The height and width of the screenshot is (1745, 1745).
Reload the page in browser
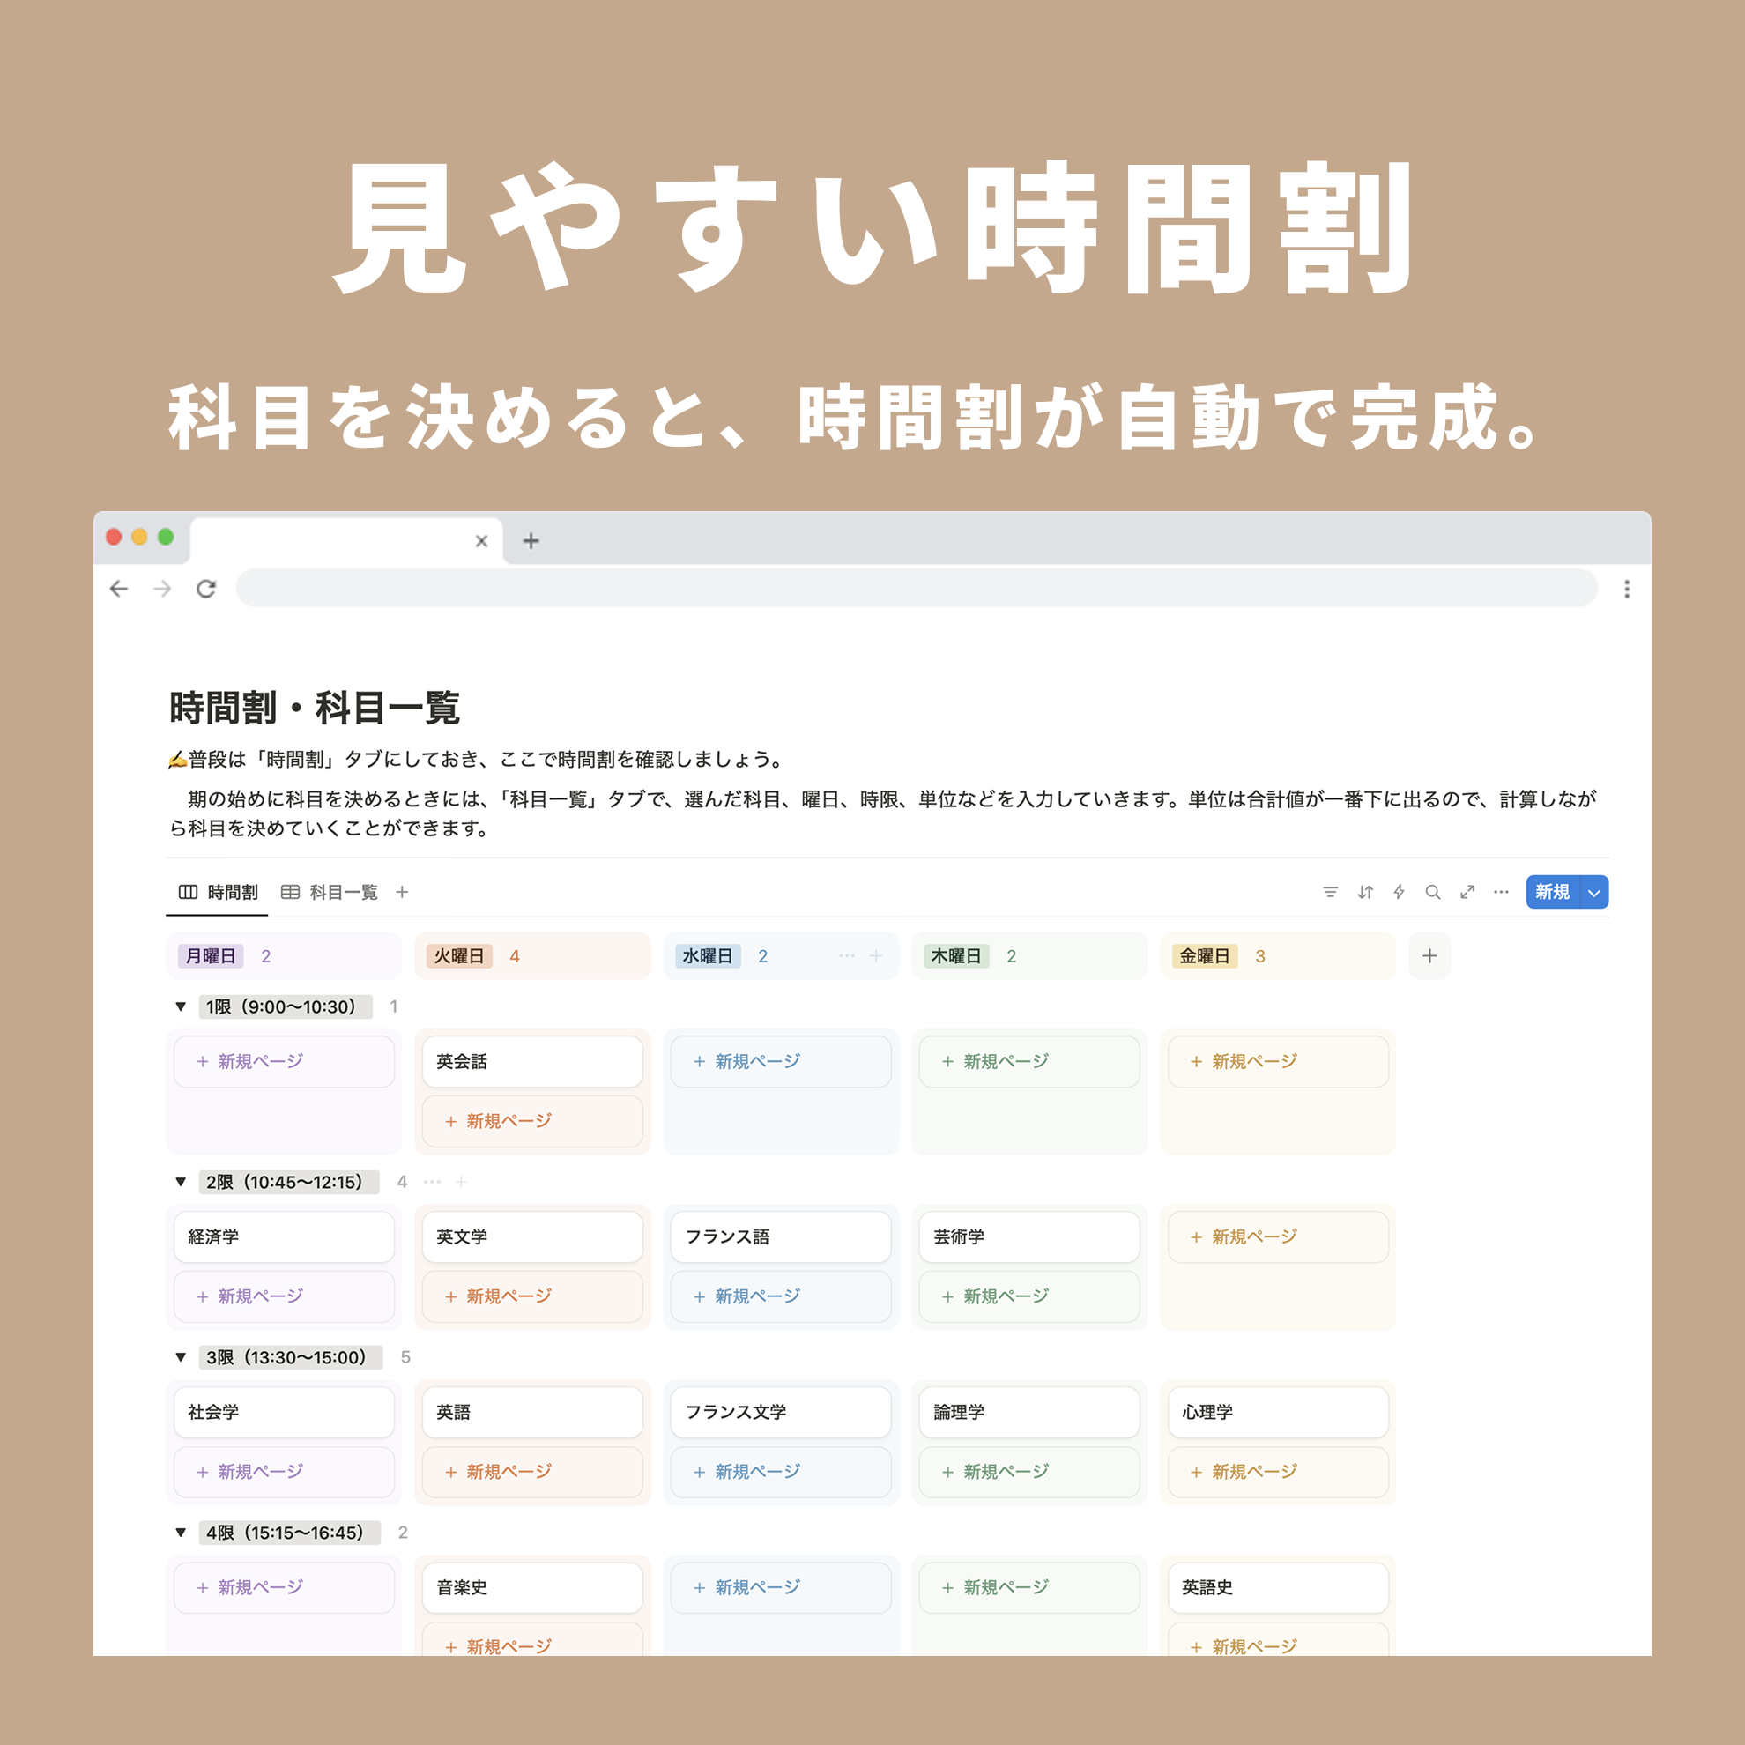pos(206,589)
